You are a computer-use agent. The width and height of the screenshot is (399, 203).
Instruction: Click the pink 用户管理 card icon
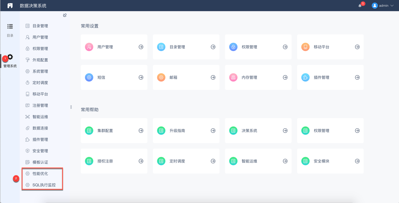tap(89, 47)
